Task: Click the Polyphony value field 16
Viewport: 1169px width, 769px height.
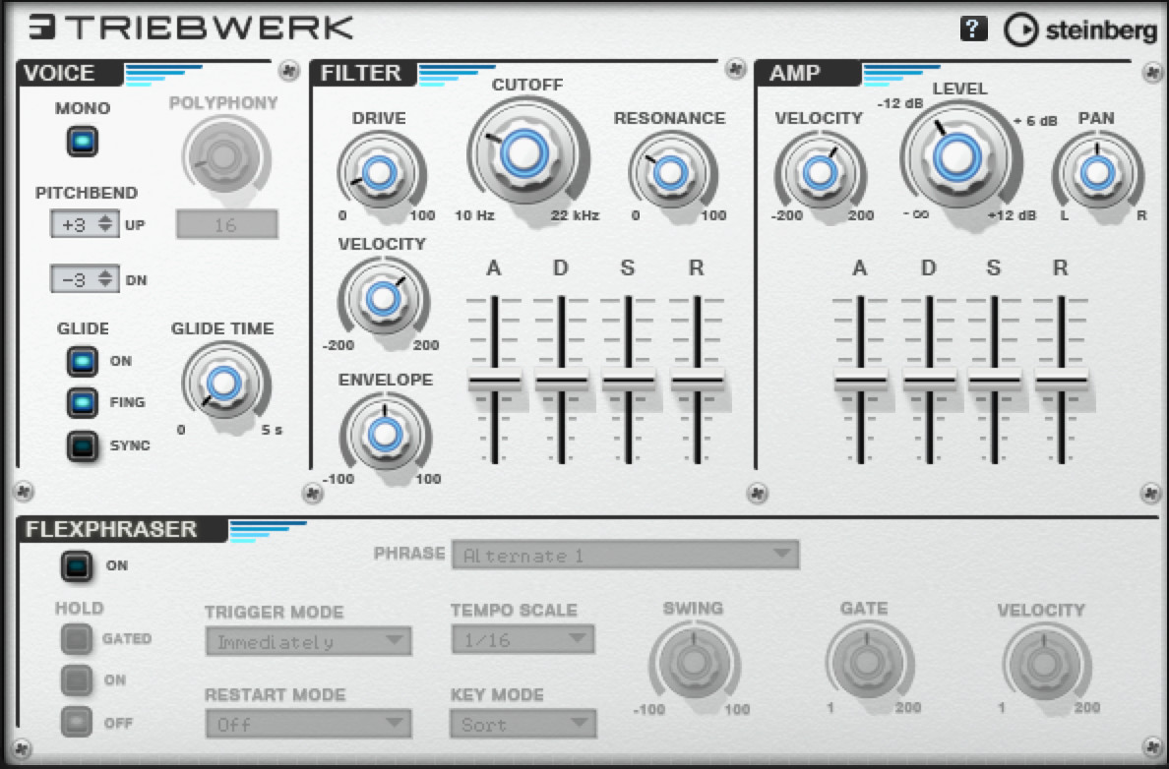Action: click(226, 224)
